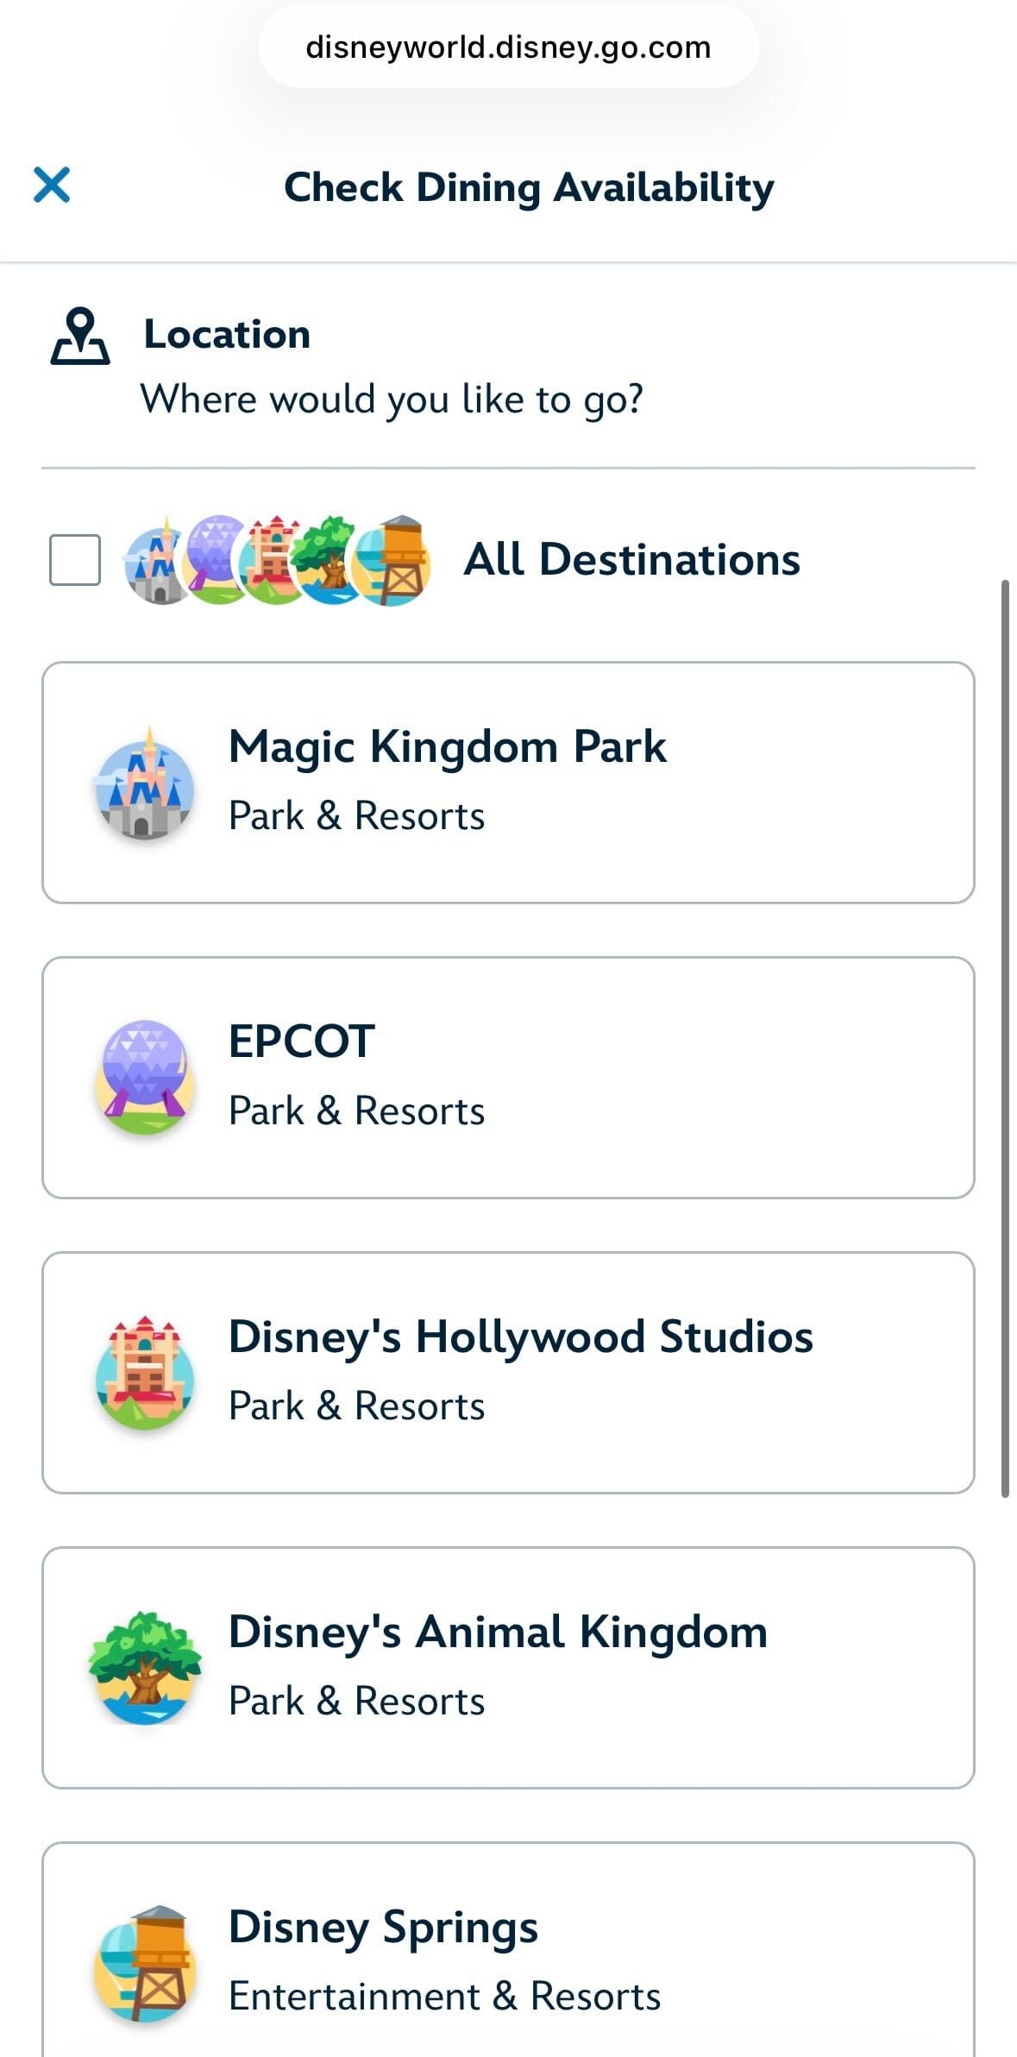The width and height of the screenshot is (1017, 2057).
Task: Tap the disneyworld.disney.go.com address bar
Action: pos(508,47)
